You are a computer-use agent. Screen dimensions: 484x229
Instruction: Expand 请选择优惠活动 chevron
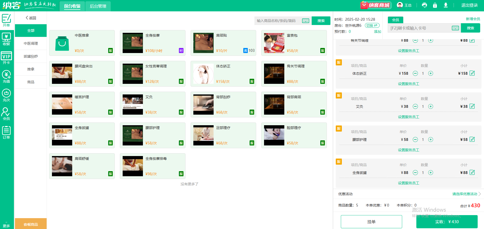[480, 194]
